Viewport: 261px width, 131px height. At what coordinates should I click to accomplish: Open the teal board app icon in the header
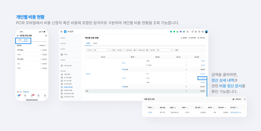coord(171,31)
